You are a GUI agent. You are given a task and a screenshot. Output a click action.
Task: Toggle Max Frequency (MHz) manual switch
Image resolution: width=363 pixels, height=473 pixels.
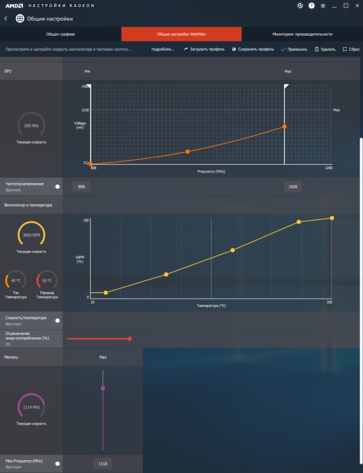56,464
